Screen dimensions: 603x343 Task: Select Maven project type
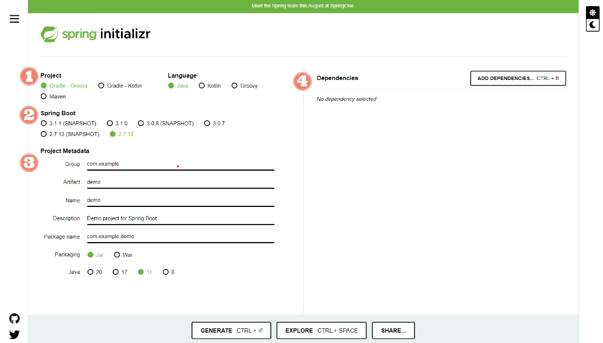click(53, 96)
